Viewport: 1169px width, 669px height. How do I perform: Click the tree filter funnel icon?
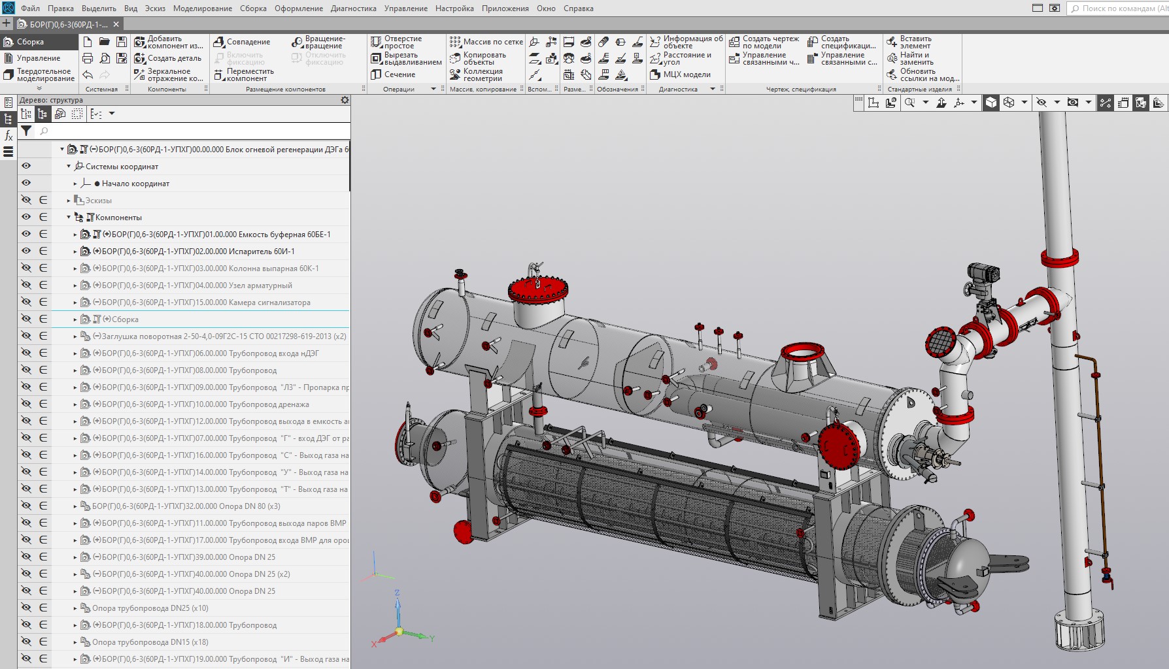26,131
